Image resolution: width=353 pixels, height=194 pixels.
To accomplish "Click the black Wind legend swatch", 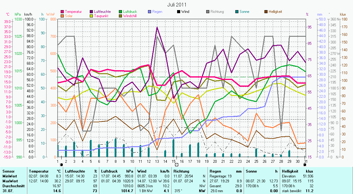I will pos(179,12).
